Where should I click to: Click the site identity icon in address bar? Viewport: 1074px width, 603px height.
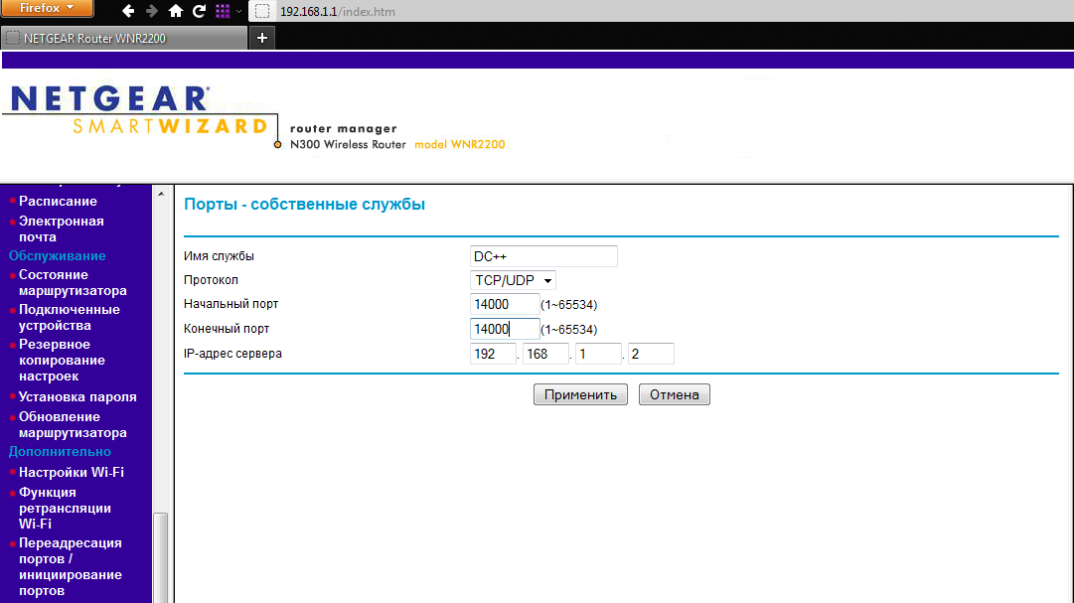[261, 11]
